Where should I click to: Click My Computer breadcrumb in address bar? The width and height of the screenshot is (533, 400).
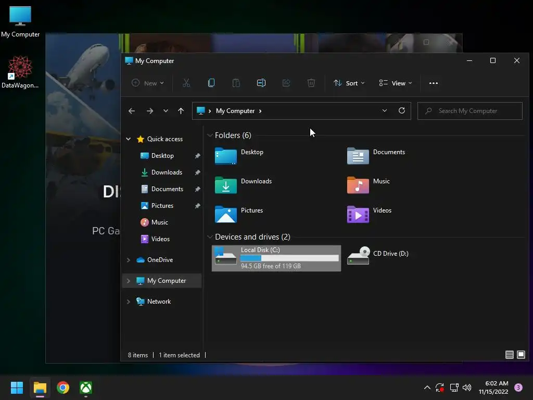(x=235, y=111)
